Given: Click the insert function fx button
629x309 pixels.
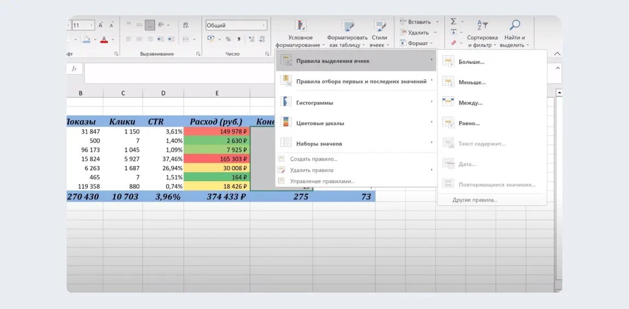Looking at the screenshot, I should click(x=74, y=69).
